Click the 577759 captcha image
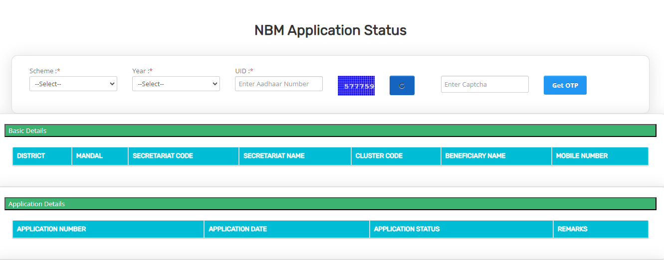 point(356,86)
